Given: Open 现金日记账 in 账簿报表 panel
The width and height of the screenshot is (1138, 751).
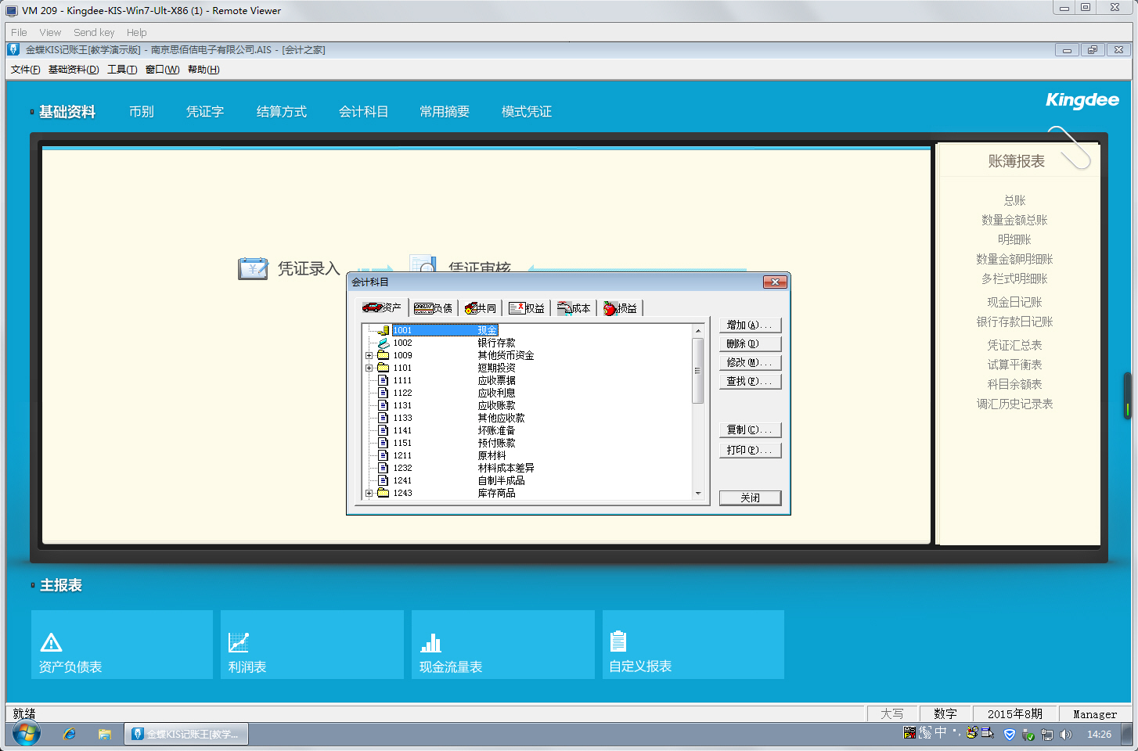Looking at the screenshot, I should pos(1015,302).
